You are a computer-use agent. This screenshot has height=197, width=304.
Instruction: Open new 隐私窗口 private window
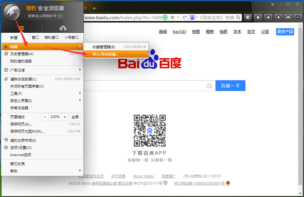pyautogui.click(x=52, y=37)
